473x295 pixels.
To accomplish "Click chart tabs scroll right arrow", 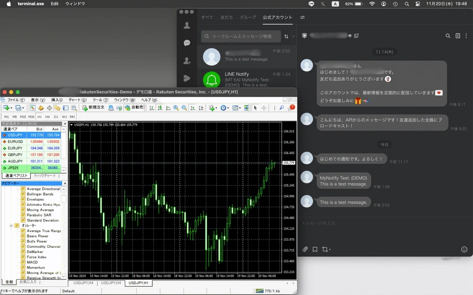I will tap(294, 283).
